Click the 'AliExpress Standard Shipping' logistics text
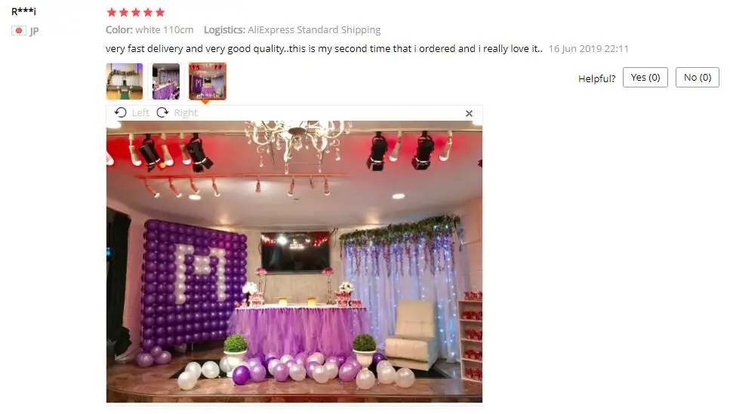This screenshot has width=730, height=414. pyautogui.click(x=314, y=29)
